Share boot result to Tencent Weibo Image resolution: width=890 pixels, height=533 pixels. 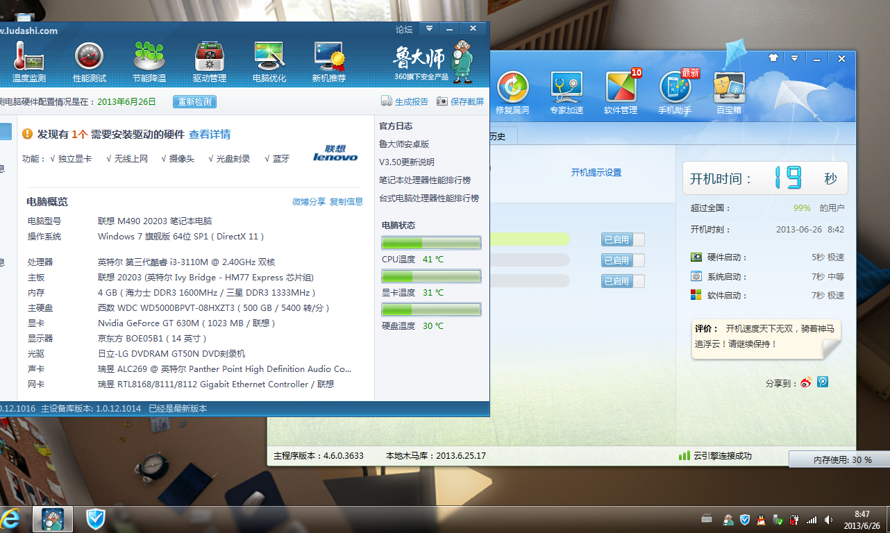(823, 382)
